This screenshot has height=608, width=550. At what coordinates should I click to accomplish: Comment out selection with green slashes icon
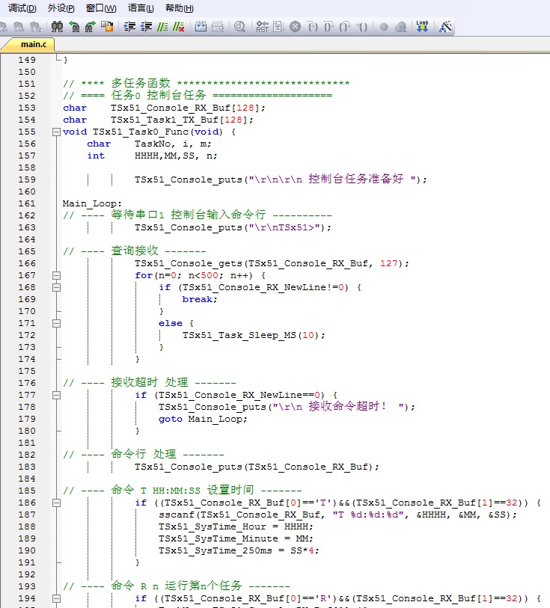pos(162,27)
